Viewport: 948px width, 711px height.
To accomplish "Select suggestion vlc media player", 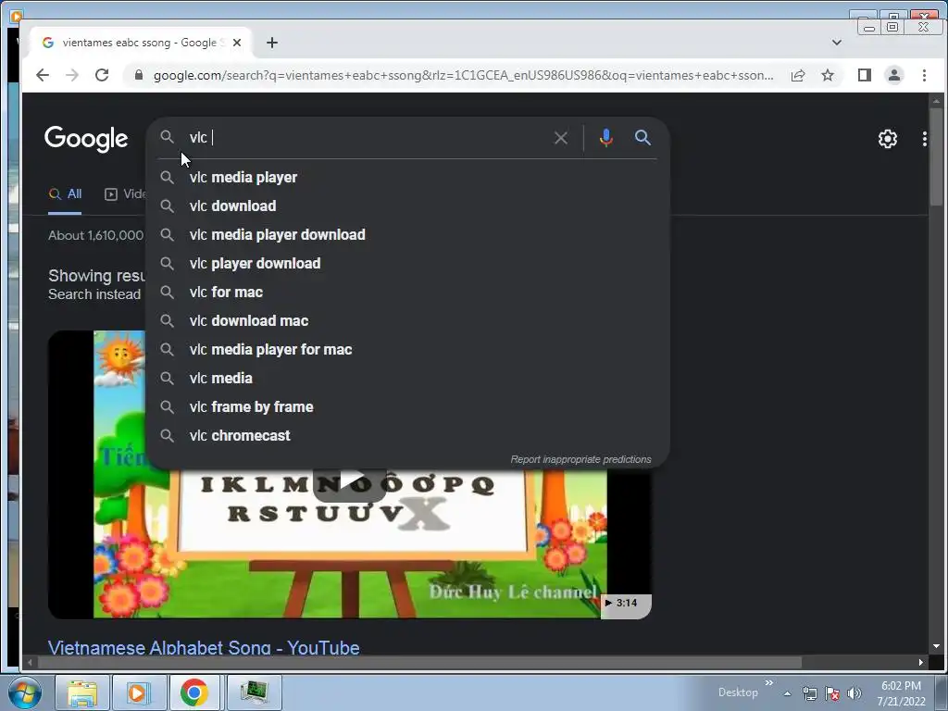I will tap(408, 177).
